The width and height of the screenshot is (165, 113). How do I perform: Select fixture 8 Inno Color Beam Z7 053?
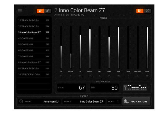(34, 63)
